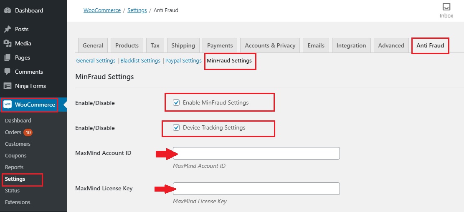Click Settings breadcrumb link

point(137,10)
